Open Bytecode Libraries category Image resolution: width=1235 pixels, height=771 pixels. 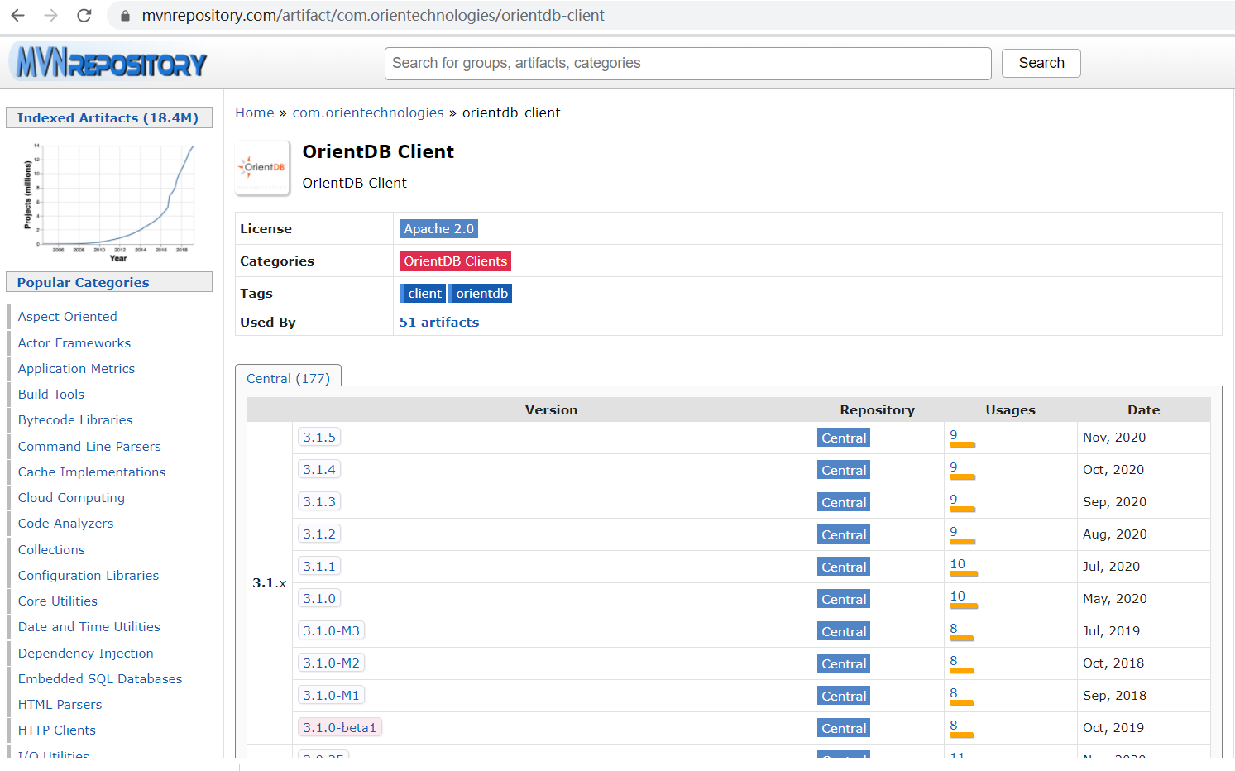(x=75, y=419)
